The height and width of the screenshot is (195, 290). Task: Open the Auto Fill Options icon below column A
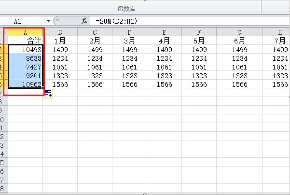coord(48,94)
